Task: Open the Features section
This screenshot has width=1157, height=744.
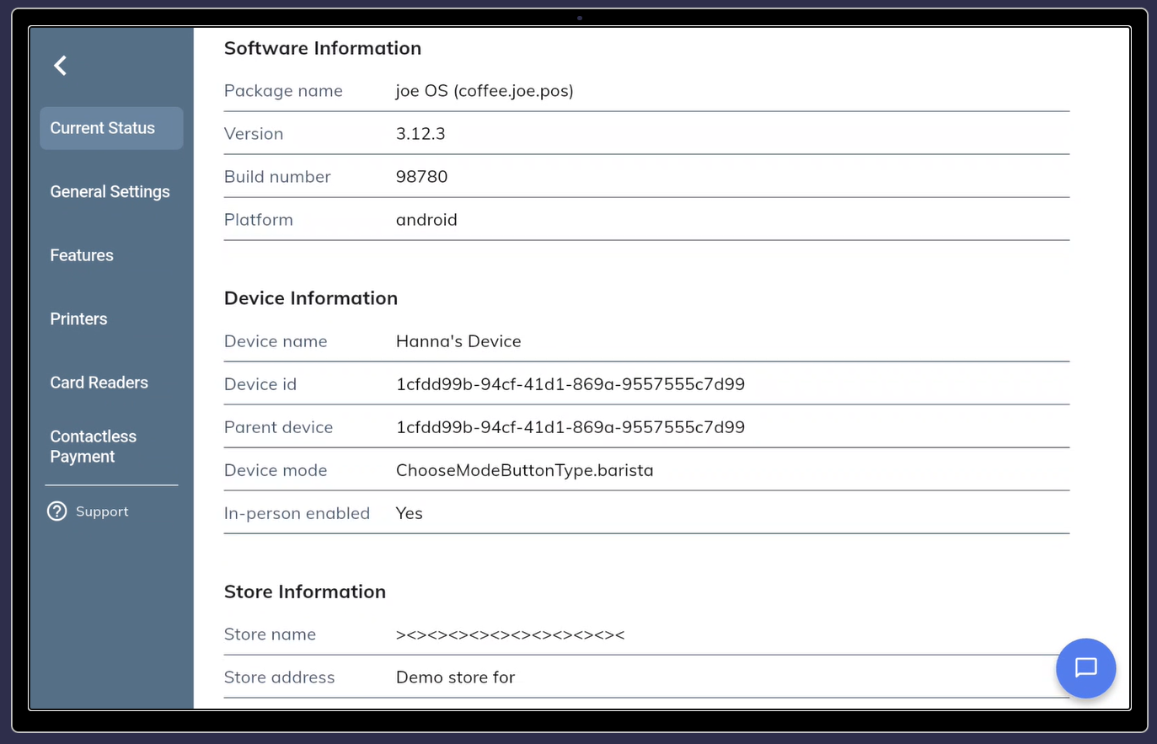Action: [82, 255]
